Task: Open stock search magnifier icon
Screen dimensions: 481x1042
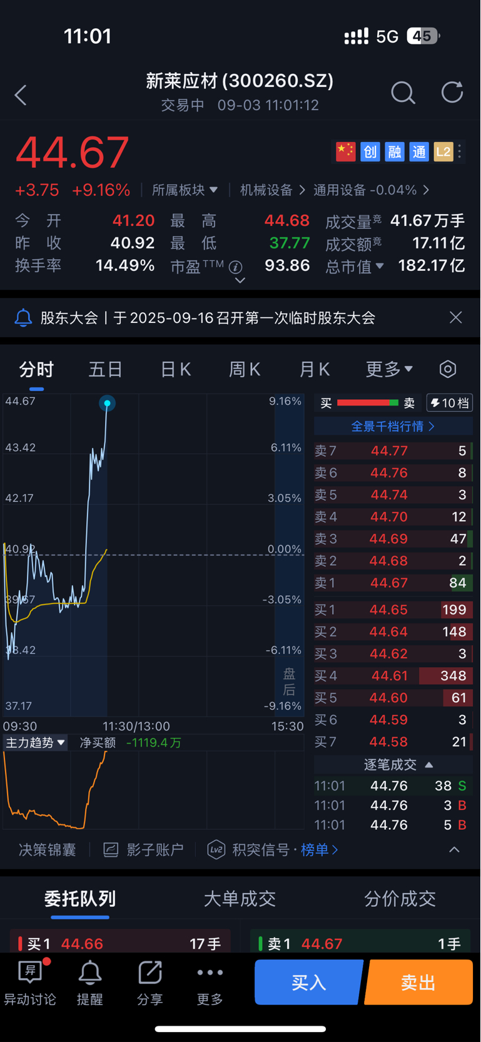Action: pyautogui.click(x=403, y=93)
